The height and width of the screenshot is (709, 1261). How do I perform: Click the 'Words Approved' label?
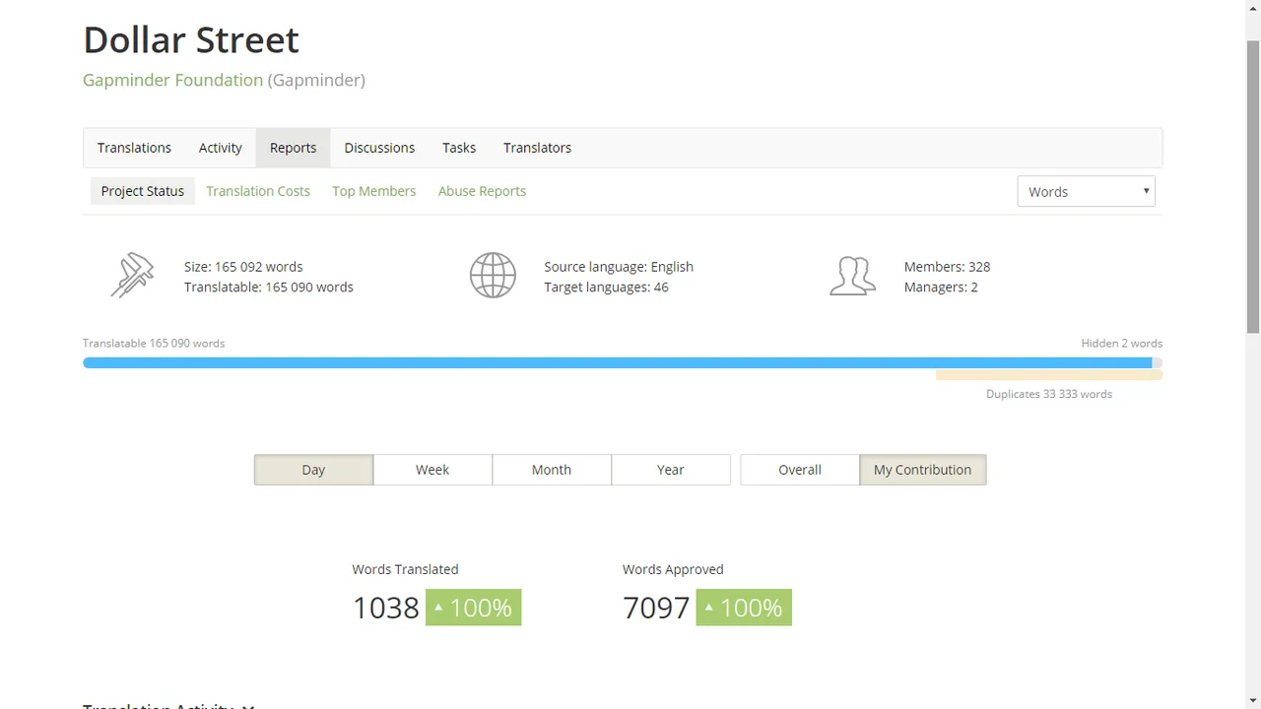[673, 569]
